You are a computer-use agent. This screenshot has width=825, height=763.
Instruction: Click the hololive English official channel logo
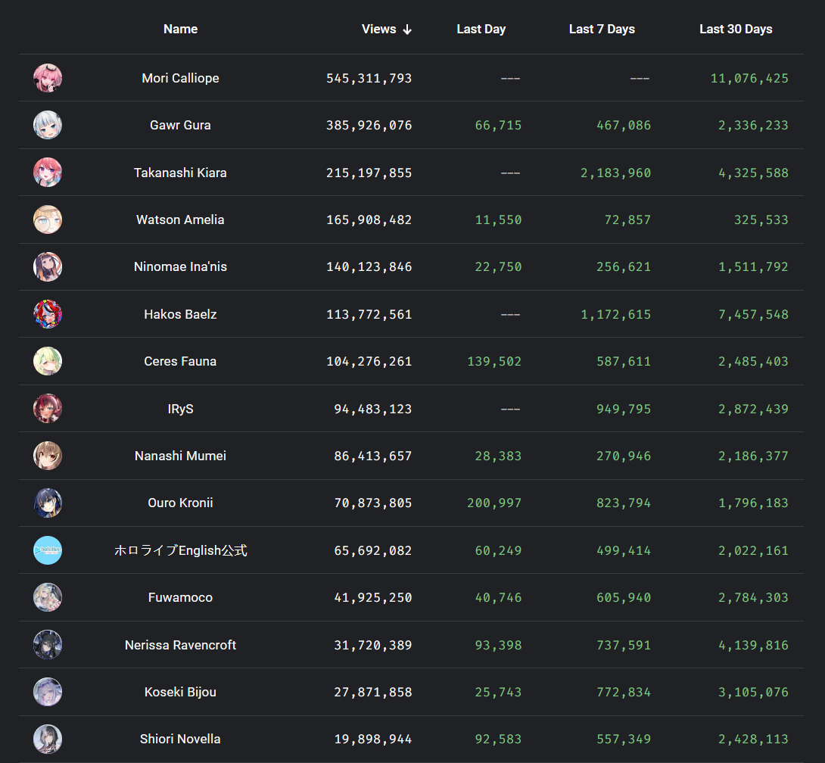48,550
